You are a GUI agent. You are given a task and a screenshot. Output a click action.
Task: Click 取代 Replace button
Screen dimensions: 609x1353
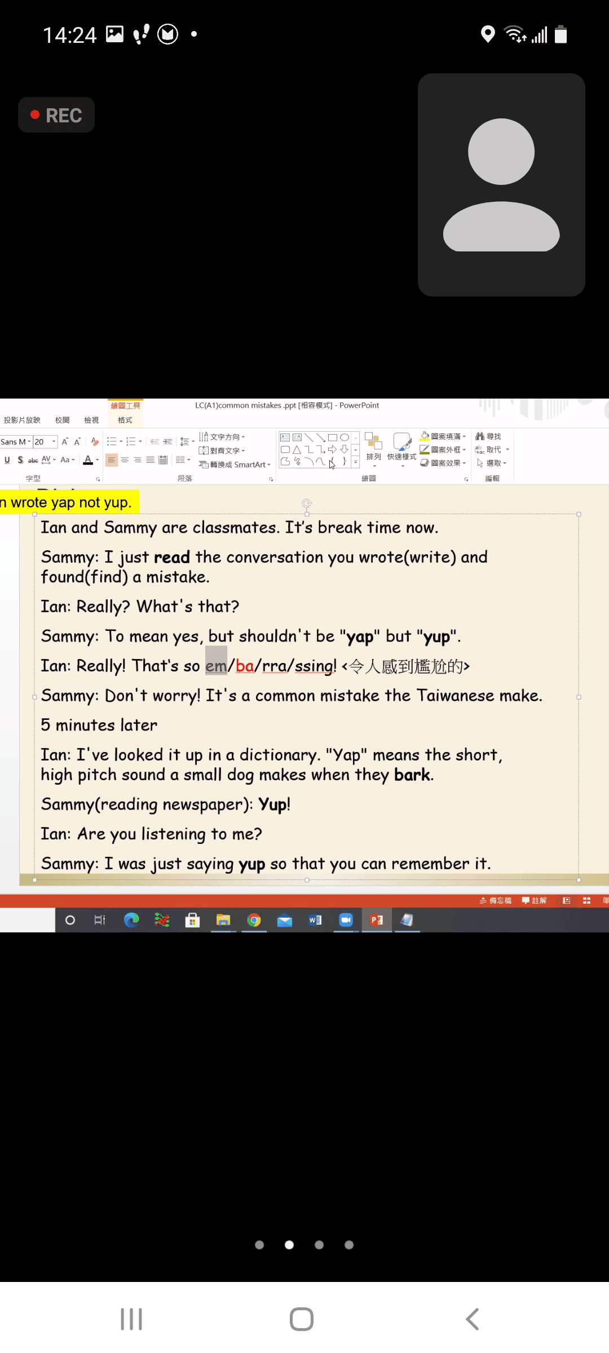click(492, 450)
